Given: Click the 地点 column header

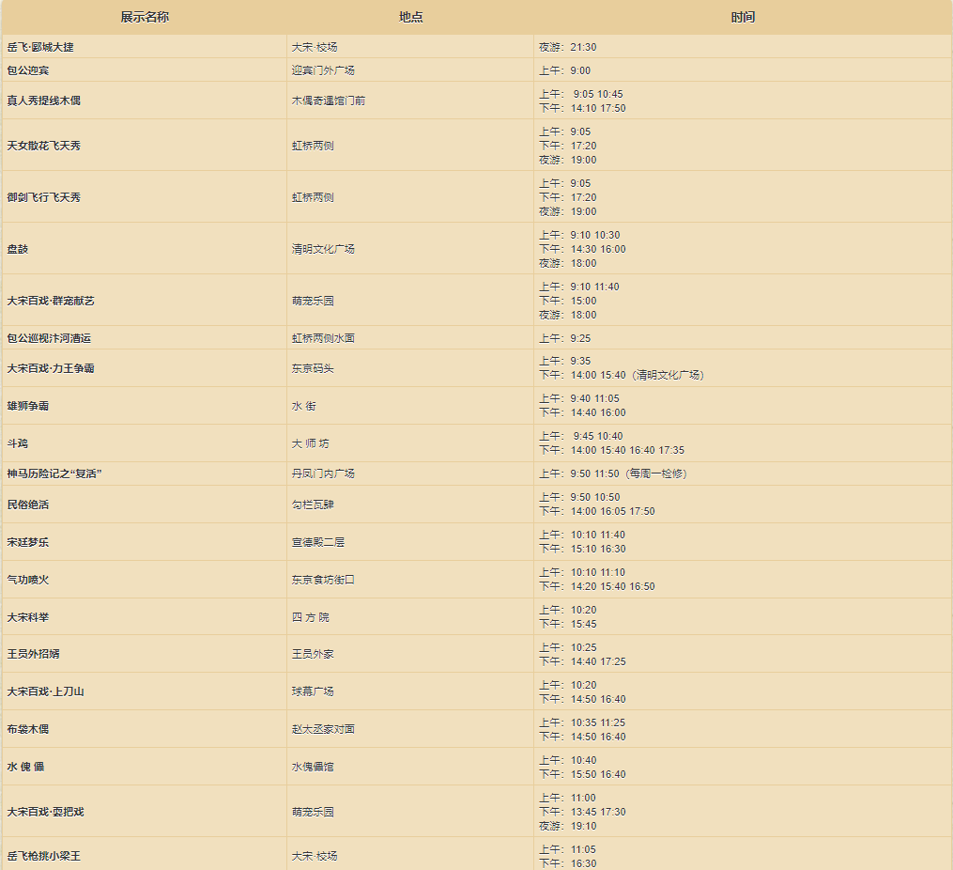Looking at the screenshot, I should click(x=410, y=18).
